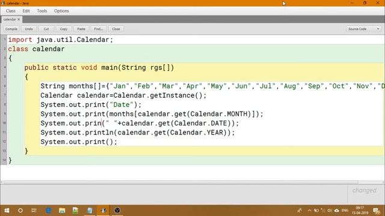Screen dimensions: 385x216
Task: Click the Copy button
Action: 64,29
